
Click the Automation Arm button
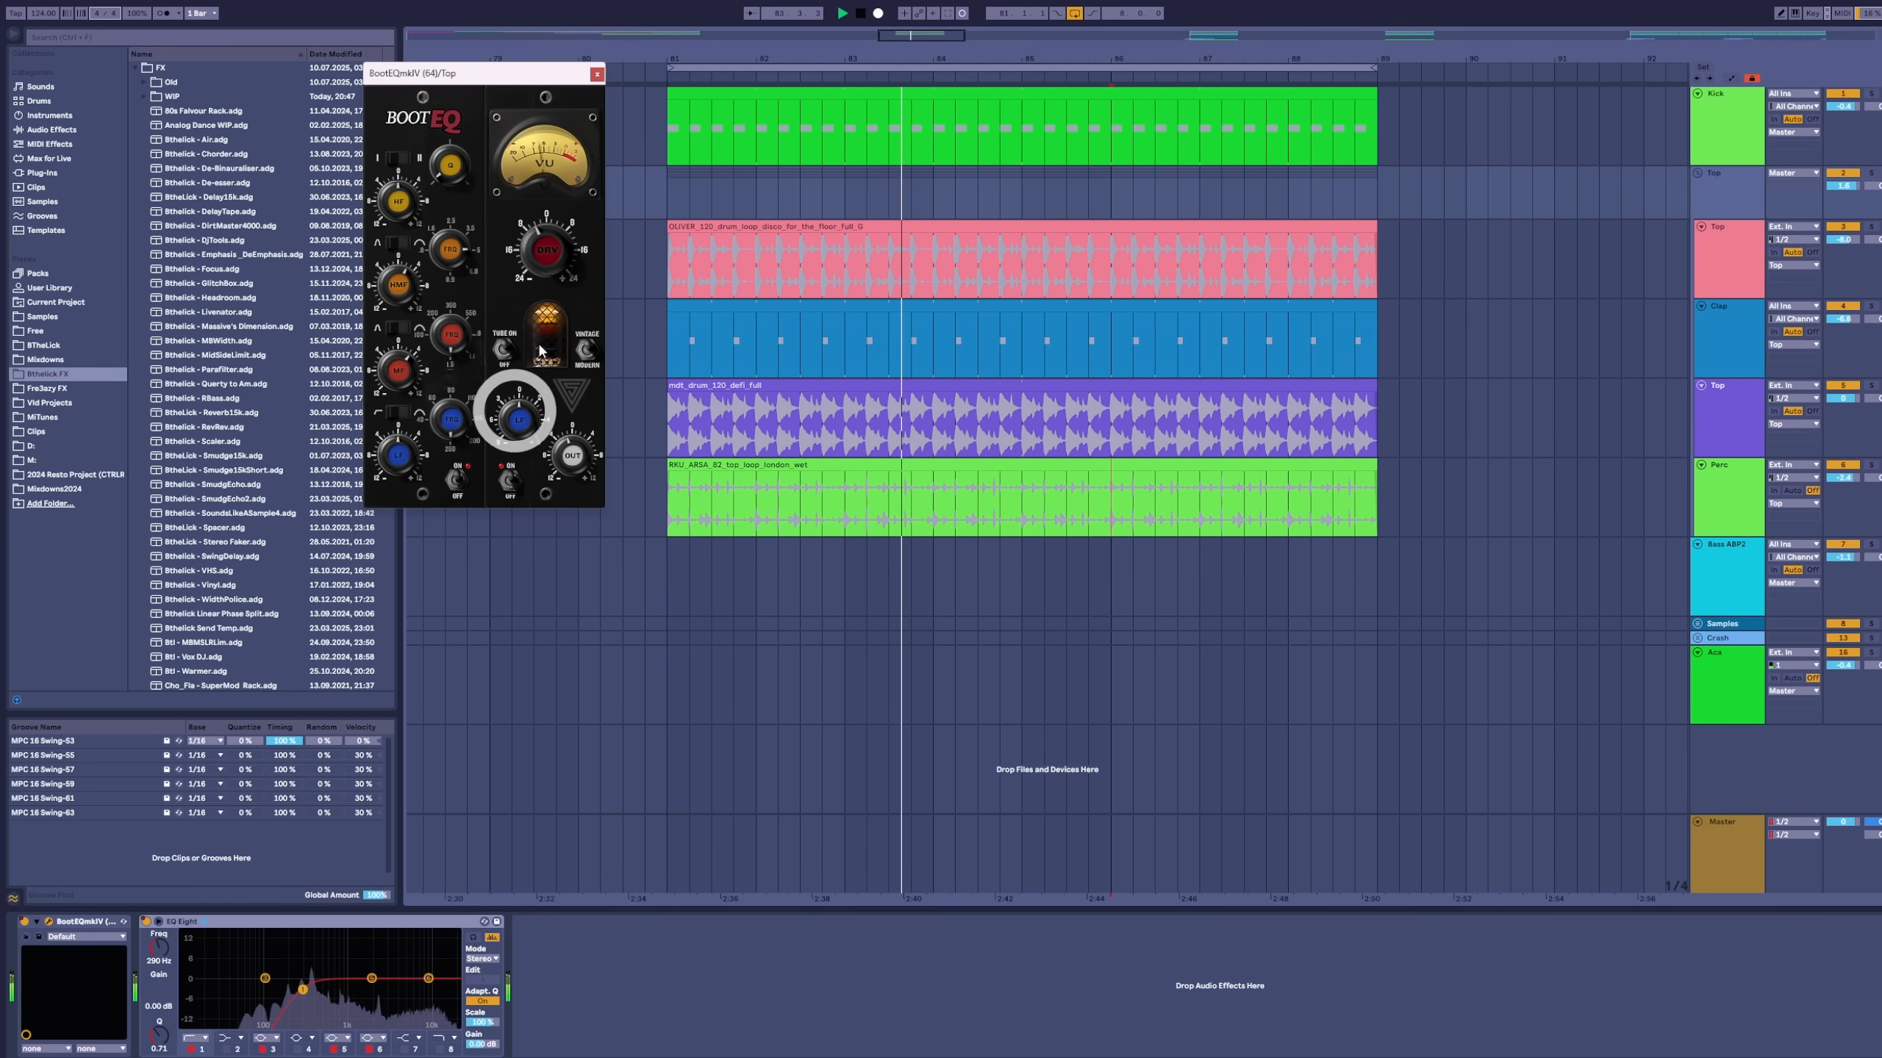tap(919, 13)
